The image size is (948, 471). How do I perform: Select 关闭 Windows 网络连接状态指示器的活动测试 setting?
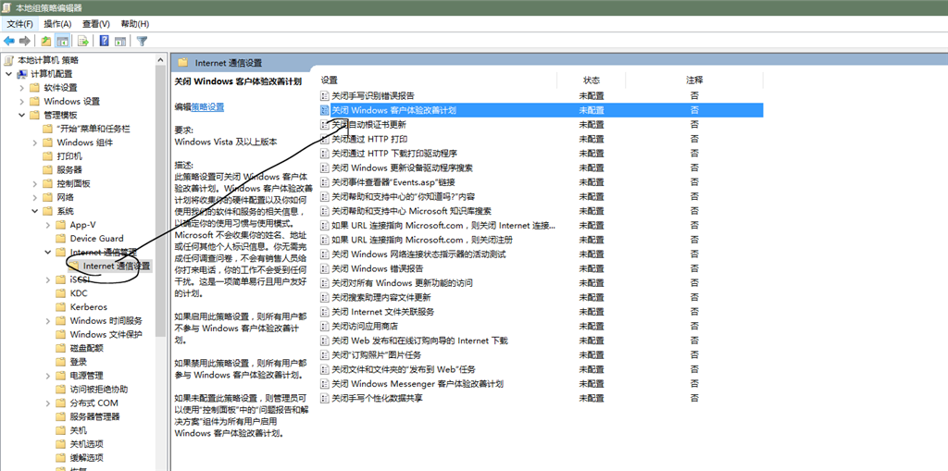(418, 254)
